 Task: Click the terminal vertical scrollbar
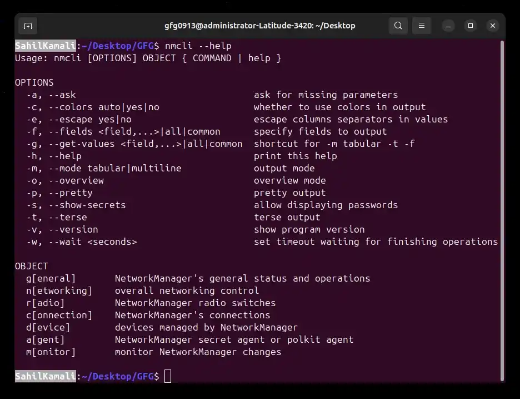tap(502, 210)
